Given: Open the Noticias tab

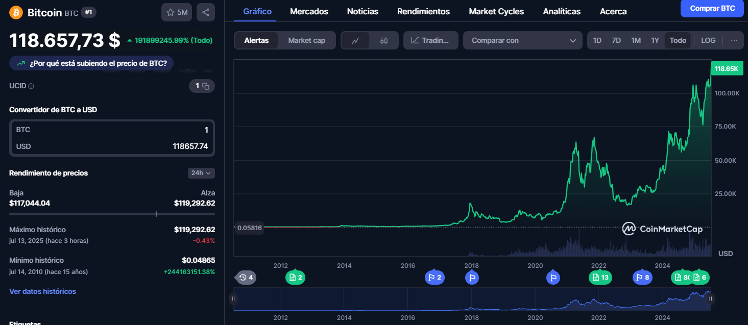Looking at the screenshot, I should (363, 11).
